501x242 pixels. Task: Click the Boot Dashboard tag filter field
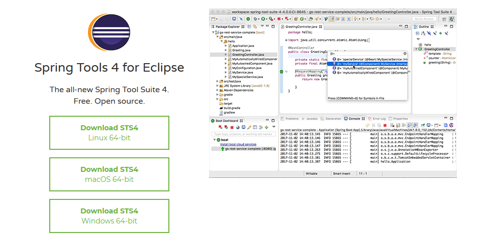click(244, 134)
